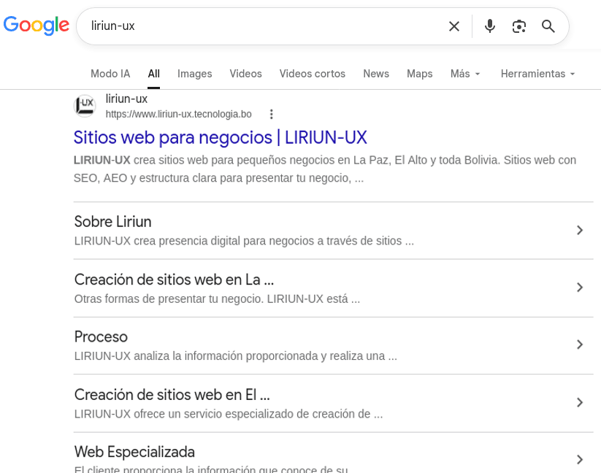
Task: Select the All tab
Action: [x=153, y=74]
